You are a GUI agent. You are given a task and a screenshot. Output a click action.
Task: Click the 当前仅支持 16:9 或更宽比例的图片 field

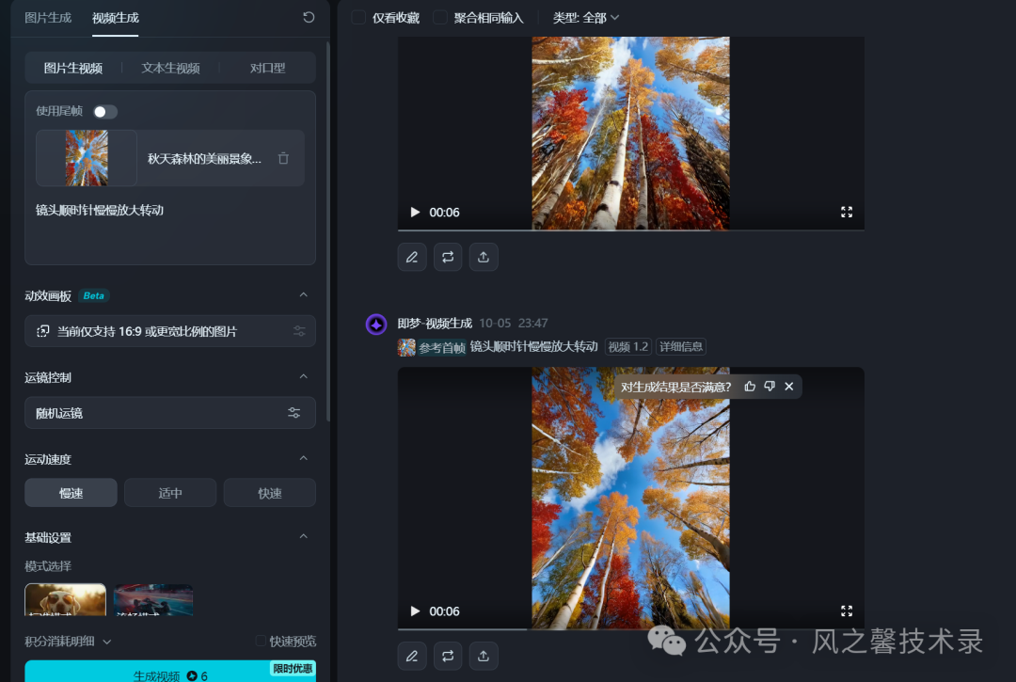pos(170,331)
